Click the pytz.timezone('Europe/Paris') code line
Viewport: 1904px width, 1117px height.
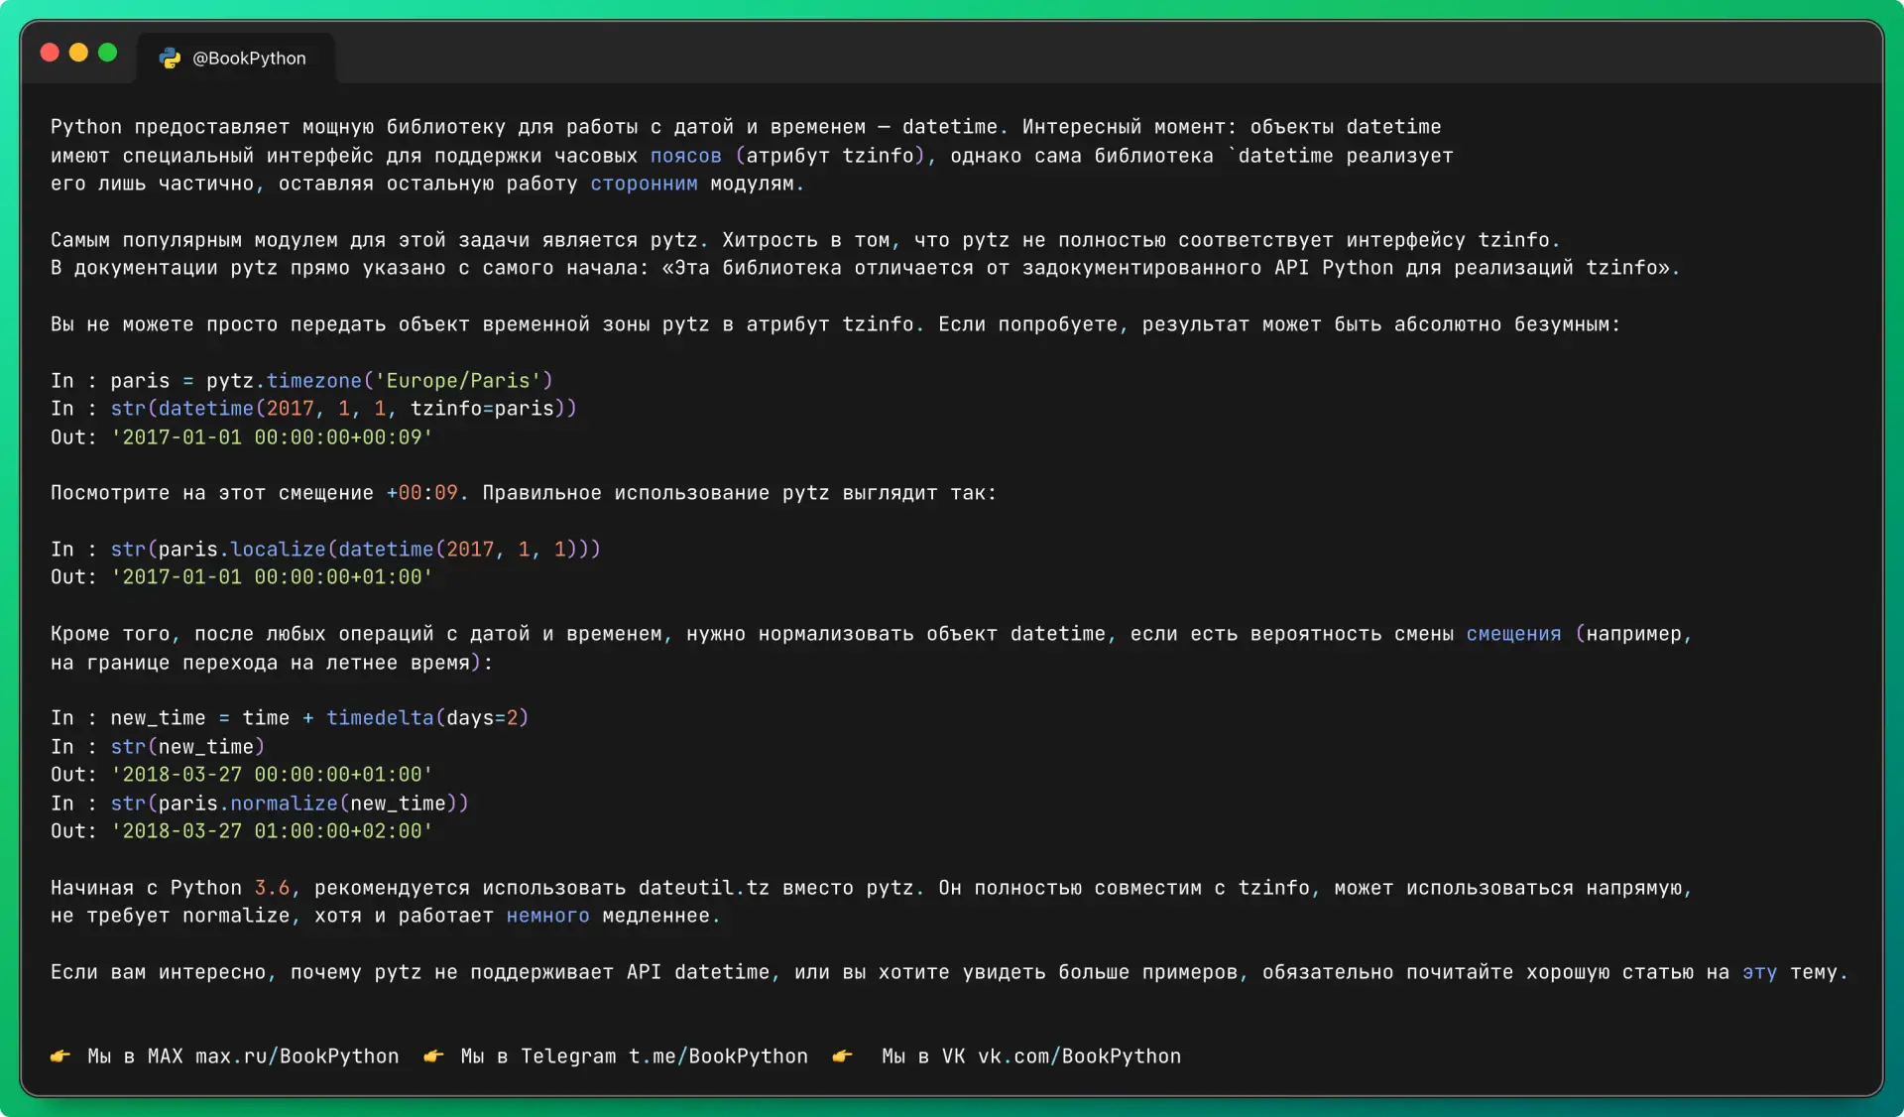(302, 381)
